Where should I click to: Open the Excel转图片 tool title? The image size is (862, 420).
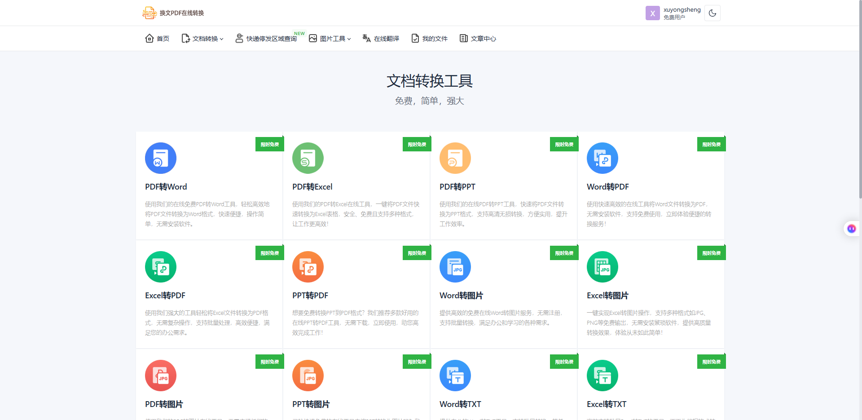pos(607,295)
